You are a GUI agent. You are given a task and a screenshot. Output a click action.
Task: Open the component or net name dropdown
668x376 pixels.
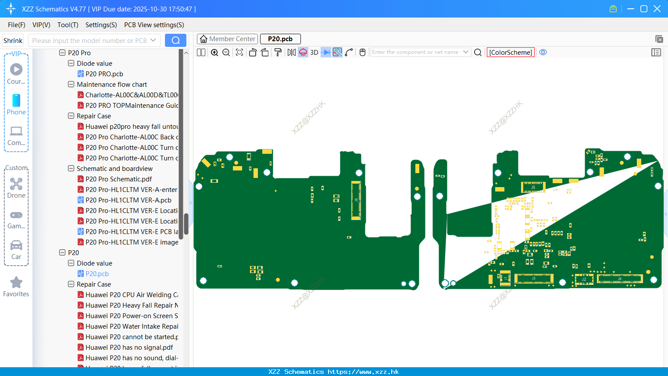pos(466,52)
